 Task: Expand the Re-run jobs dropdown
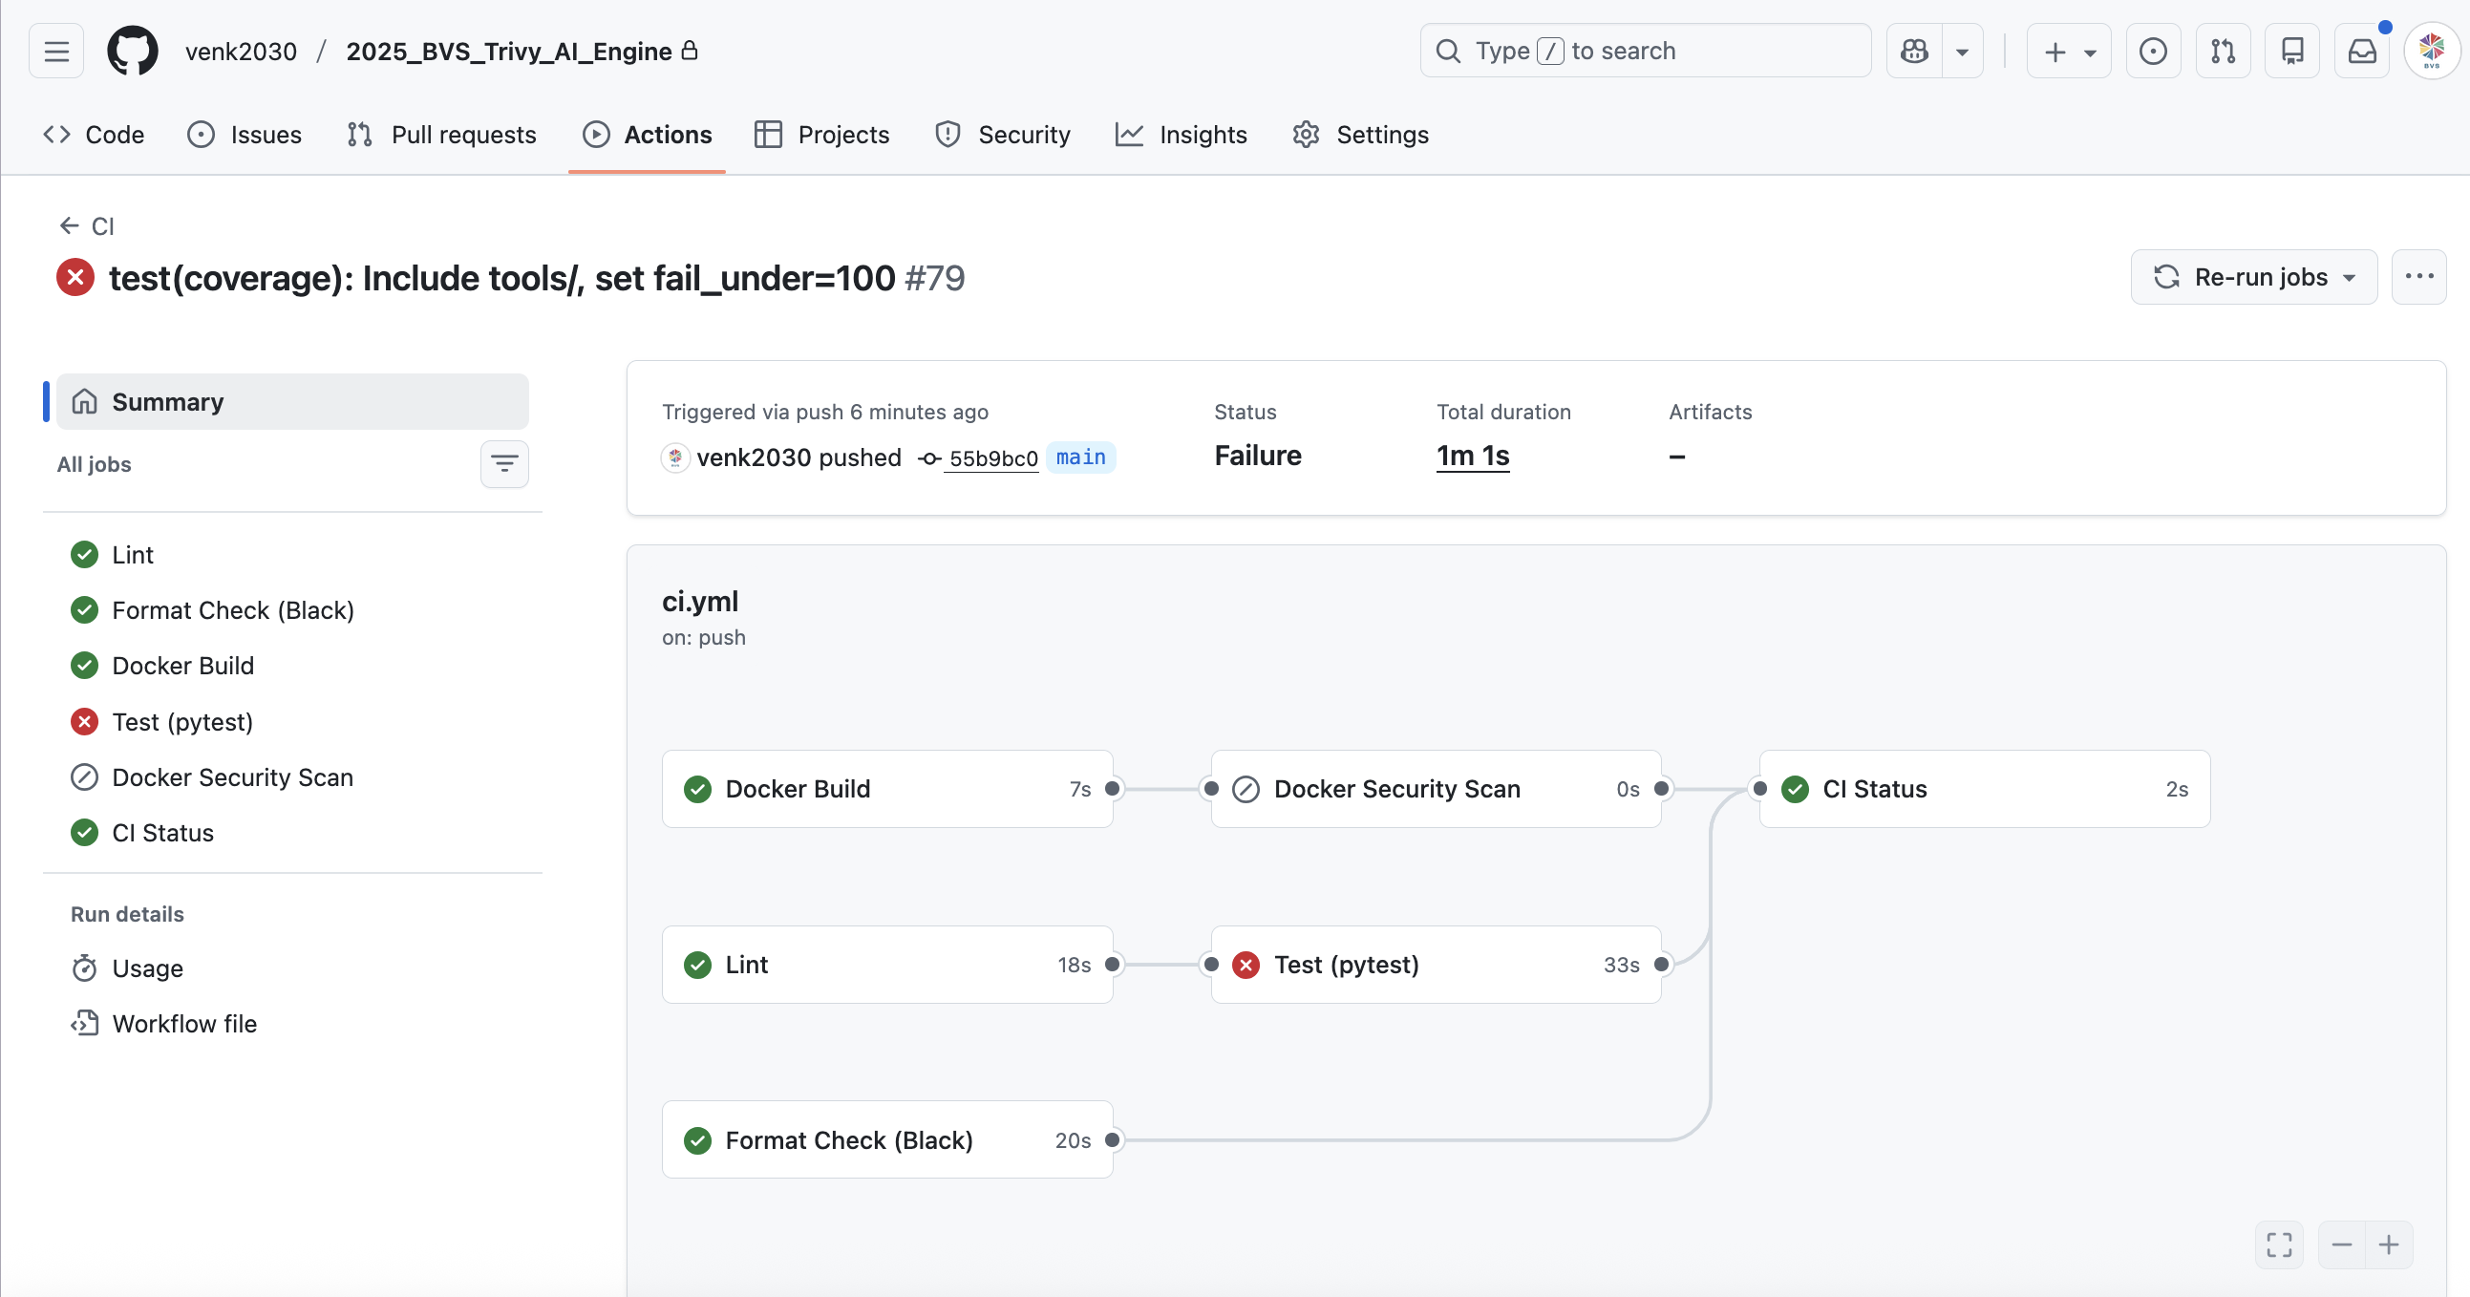point(2253,277)
